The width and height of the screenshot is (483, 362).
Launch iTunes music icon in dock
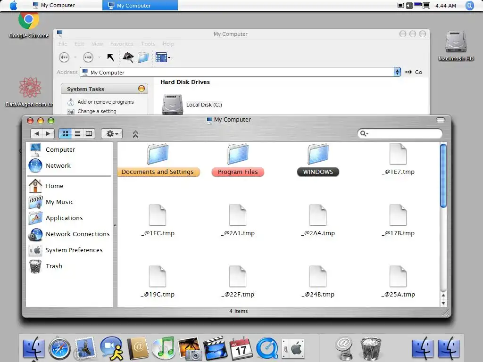(164, 348)
